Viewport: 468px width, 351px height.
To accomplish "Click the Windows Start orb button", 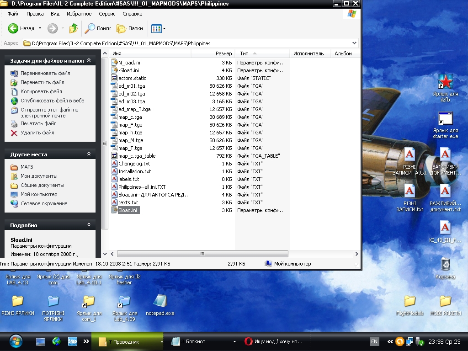I will pyautogui.click(x=16, y=341).
